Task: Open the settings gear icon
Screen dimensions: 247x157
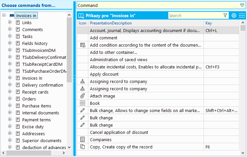Action: pyautogui.click(x=234, y=16)
